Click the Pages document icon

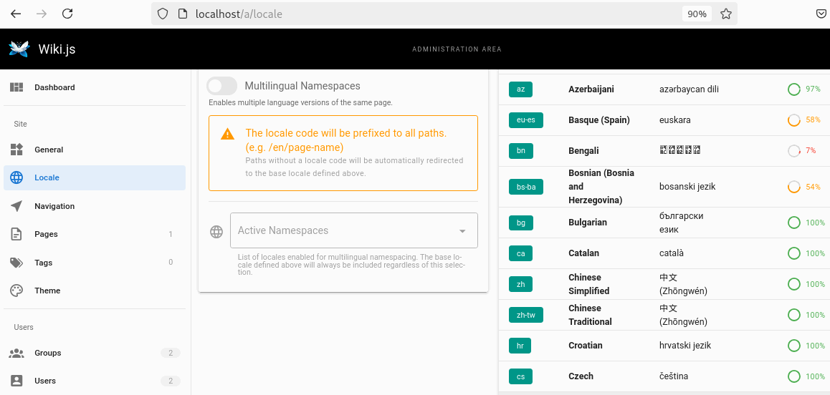16,234
